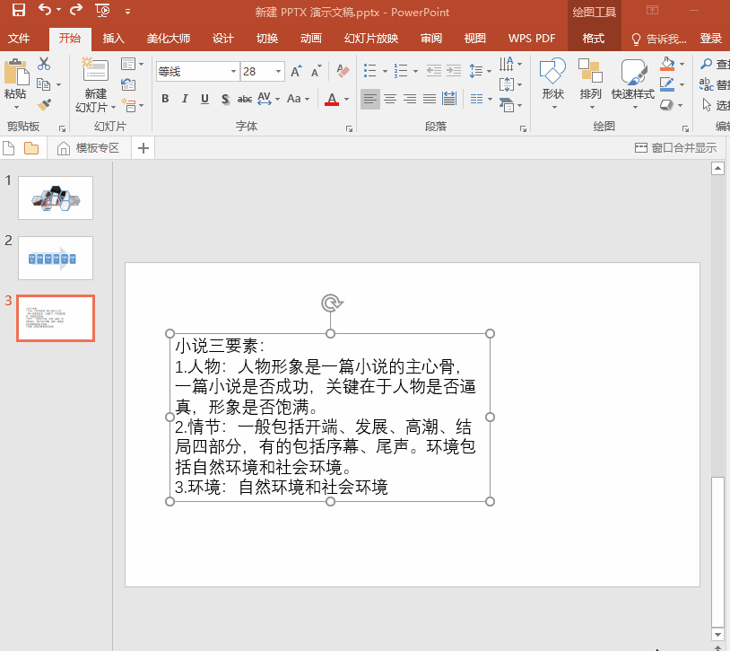
Task: Switch to the 插入 ribbon tab
Action: (114, 39)
